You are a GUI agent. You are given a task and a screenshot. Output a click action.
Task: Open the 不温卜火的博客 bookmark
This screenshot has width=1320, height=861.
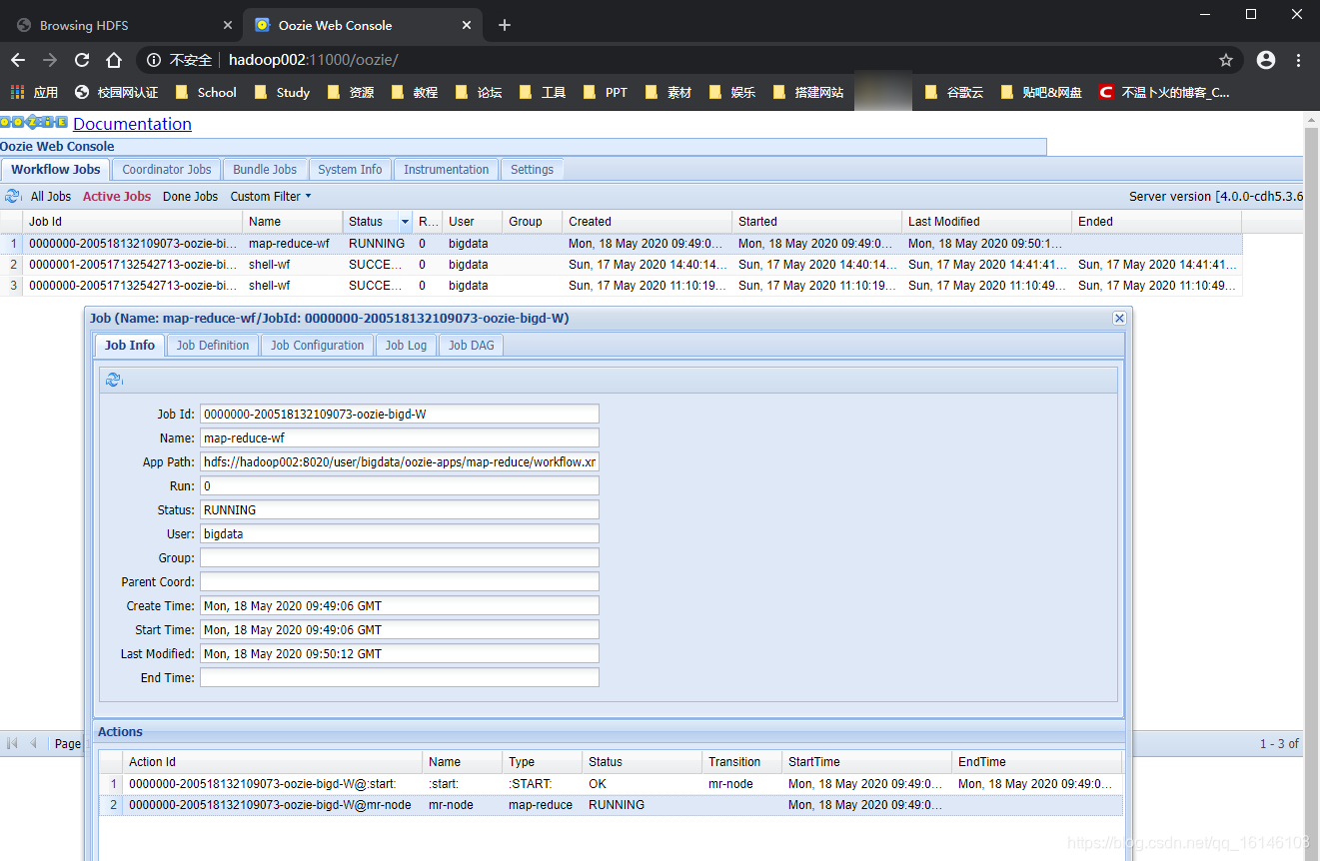click(1164, 92)
